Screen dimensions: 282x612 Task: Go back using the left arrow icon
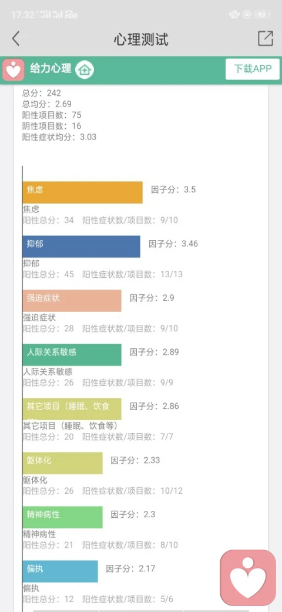(16, 39)
